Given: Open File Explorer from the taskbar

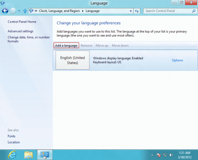Looking at the screenshot, I should (29, 155).
